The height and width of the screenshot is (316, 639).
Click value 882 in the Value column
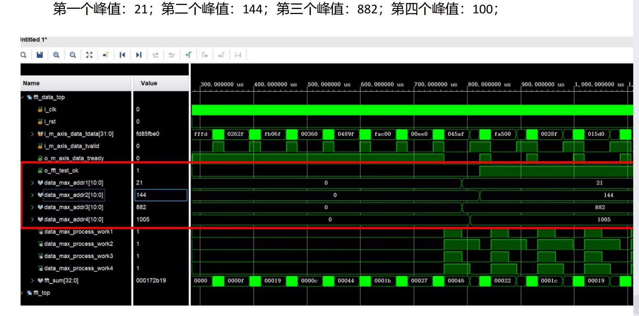coord(141,207)
